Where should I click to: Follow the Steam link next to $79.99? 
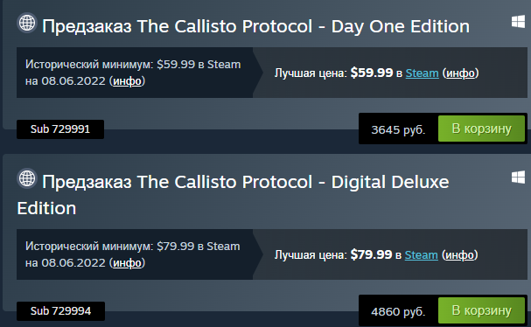click(422, 255)
